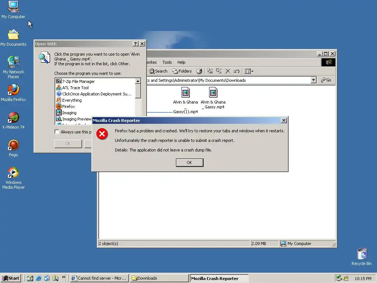Expand the address bar dropdown arrow
This screenshot has height=283, width=377.
click(x=313, y=80)
